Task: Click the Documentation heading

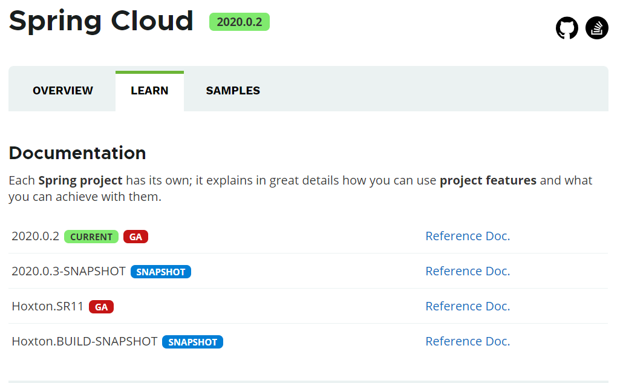Action: [x=77, y=153]
